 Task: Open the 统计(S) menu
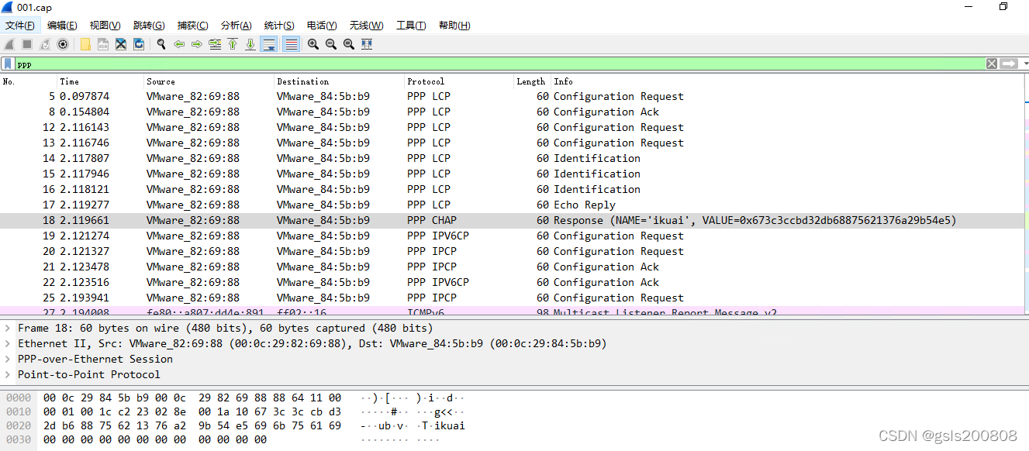(278, 26)
